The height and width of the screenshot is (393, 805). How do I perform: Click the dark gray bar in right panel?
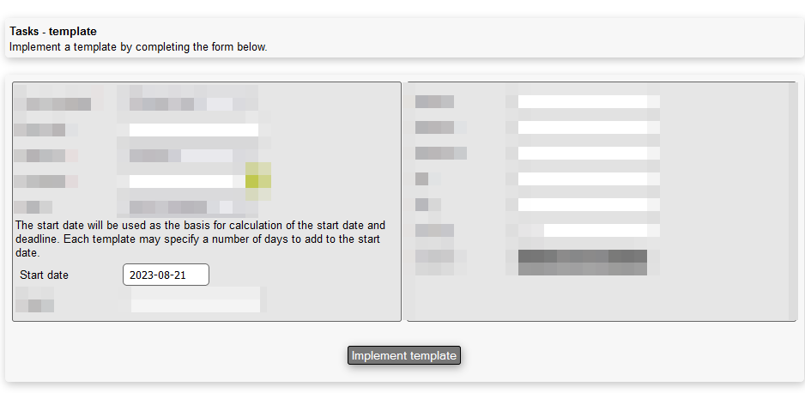pos(582,257)
